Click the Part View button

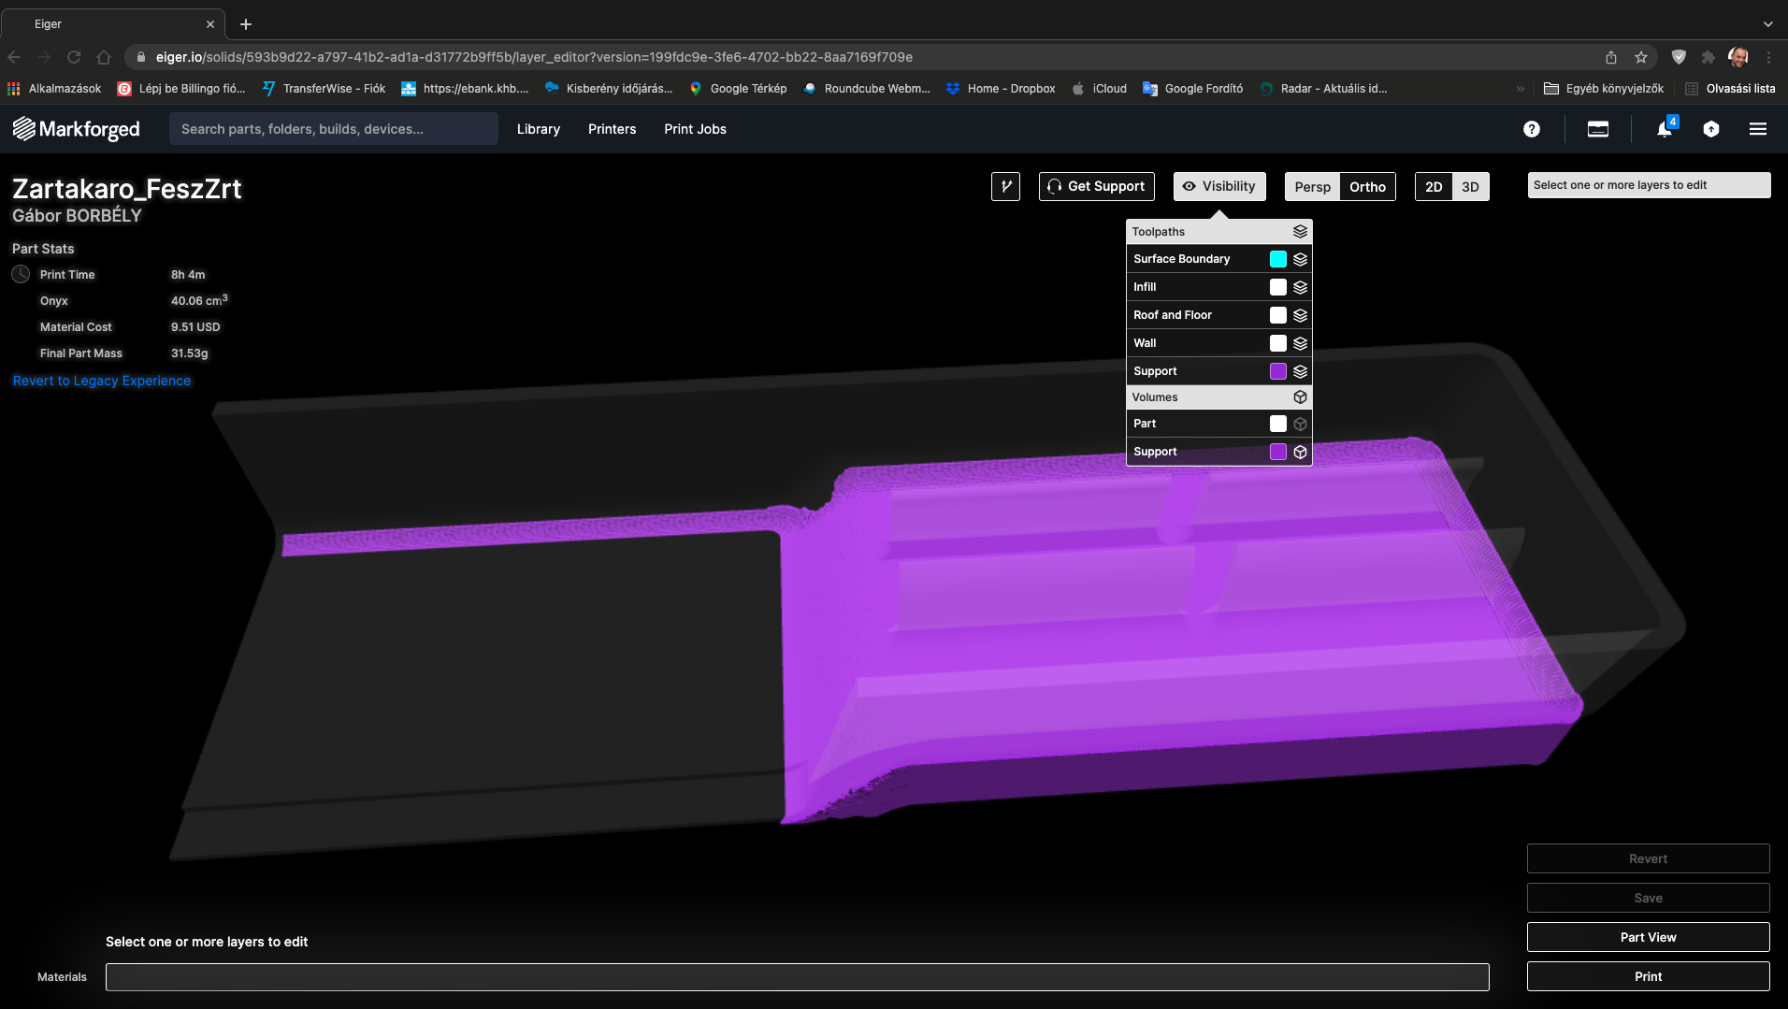(1648, 937)
